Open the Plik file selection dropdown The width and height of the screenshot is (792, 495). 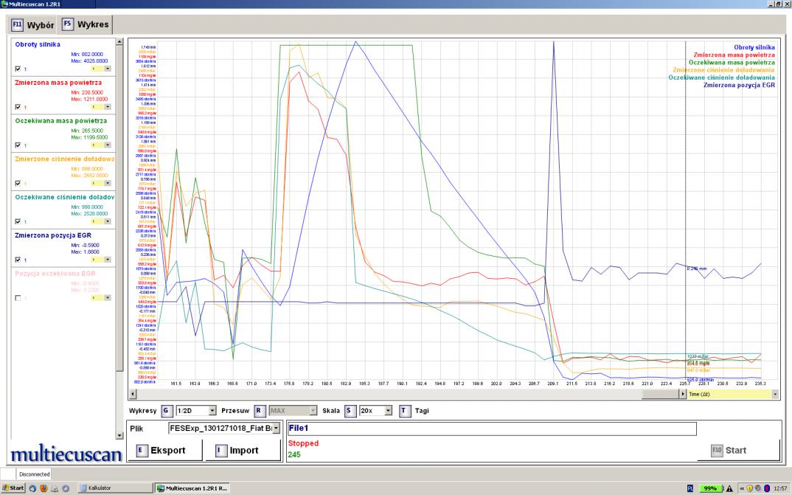277,429
